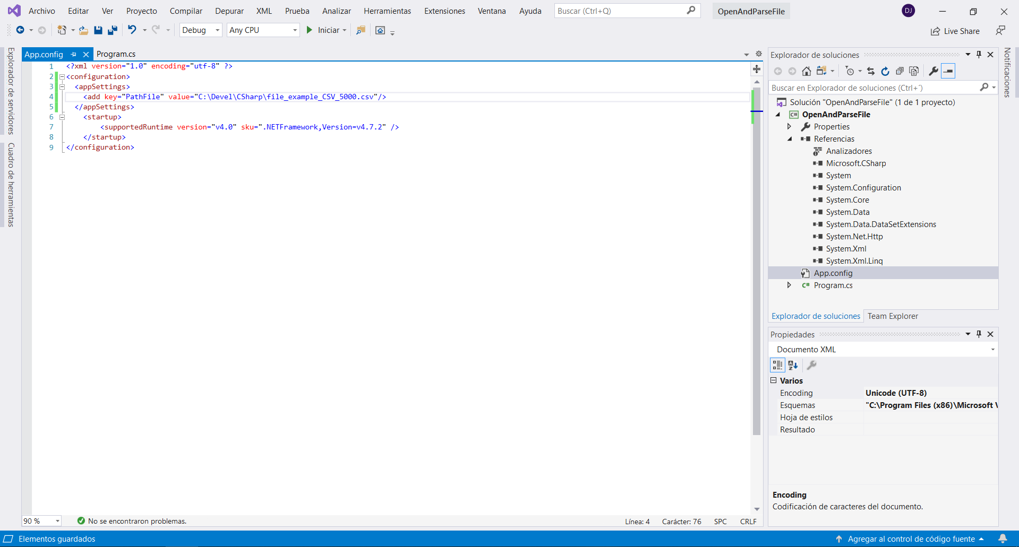This screenshot has width=1019, height=547.
Task: Click the notifications bell in status bar
Action: [x=1003, y=539]
